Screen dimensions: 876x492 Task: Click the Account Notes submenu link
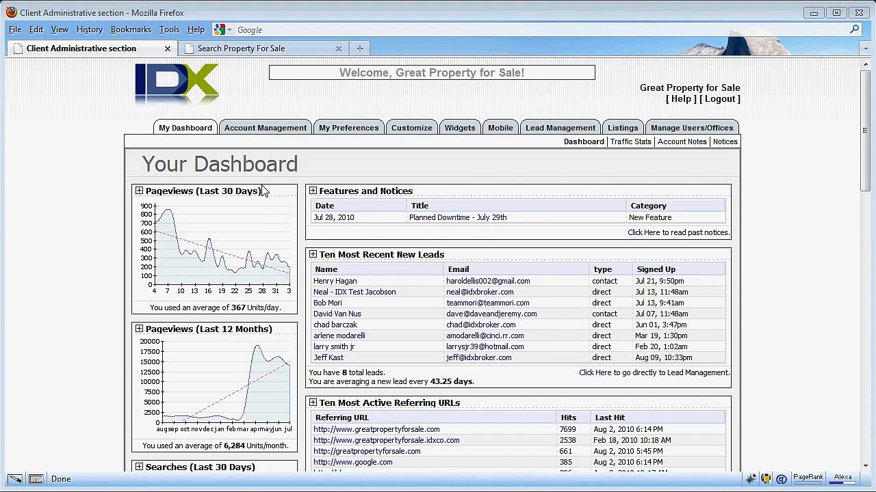pyautogui.click(x=682, y=141)
